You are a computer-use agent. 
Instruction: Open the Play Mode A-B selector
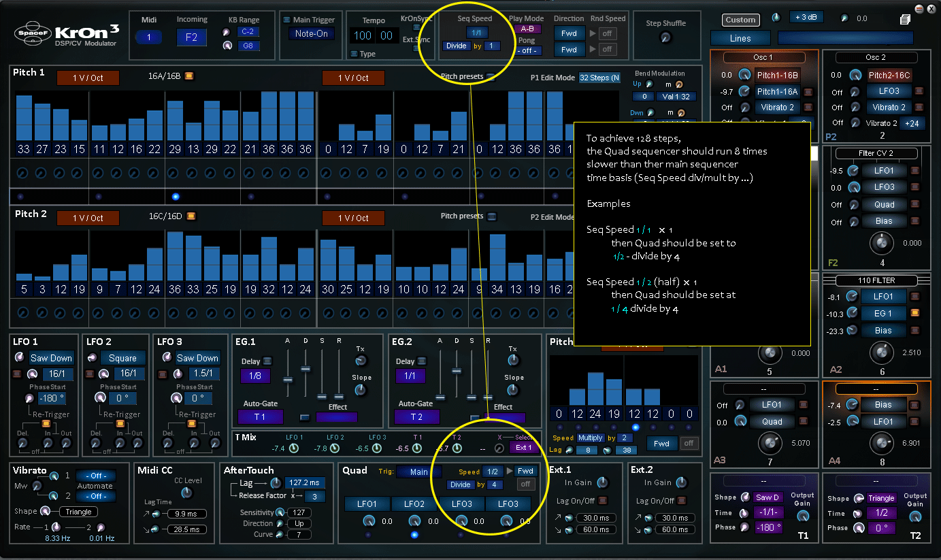tap(527, 29)
